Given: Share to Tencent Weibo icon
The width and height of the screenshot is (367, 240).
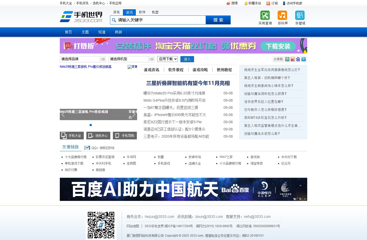Looking at the screenshot, I should (304, 59).
